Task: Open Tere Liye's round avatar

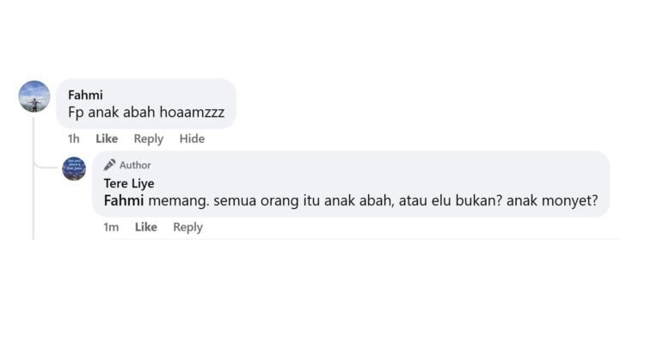Action: click(74, 169)
